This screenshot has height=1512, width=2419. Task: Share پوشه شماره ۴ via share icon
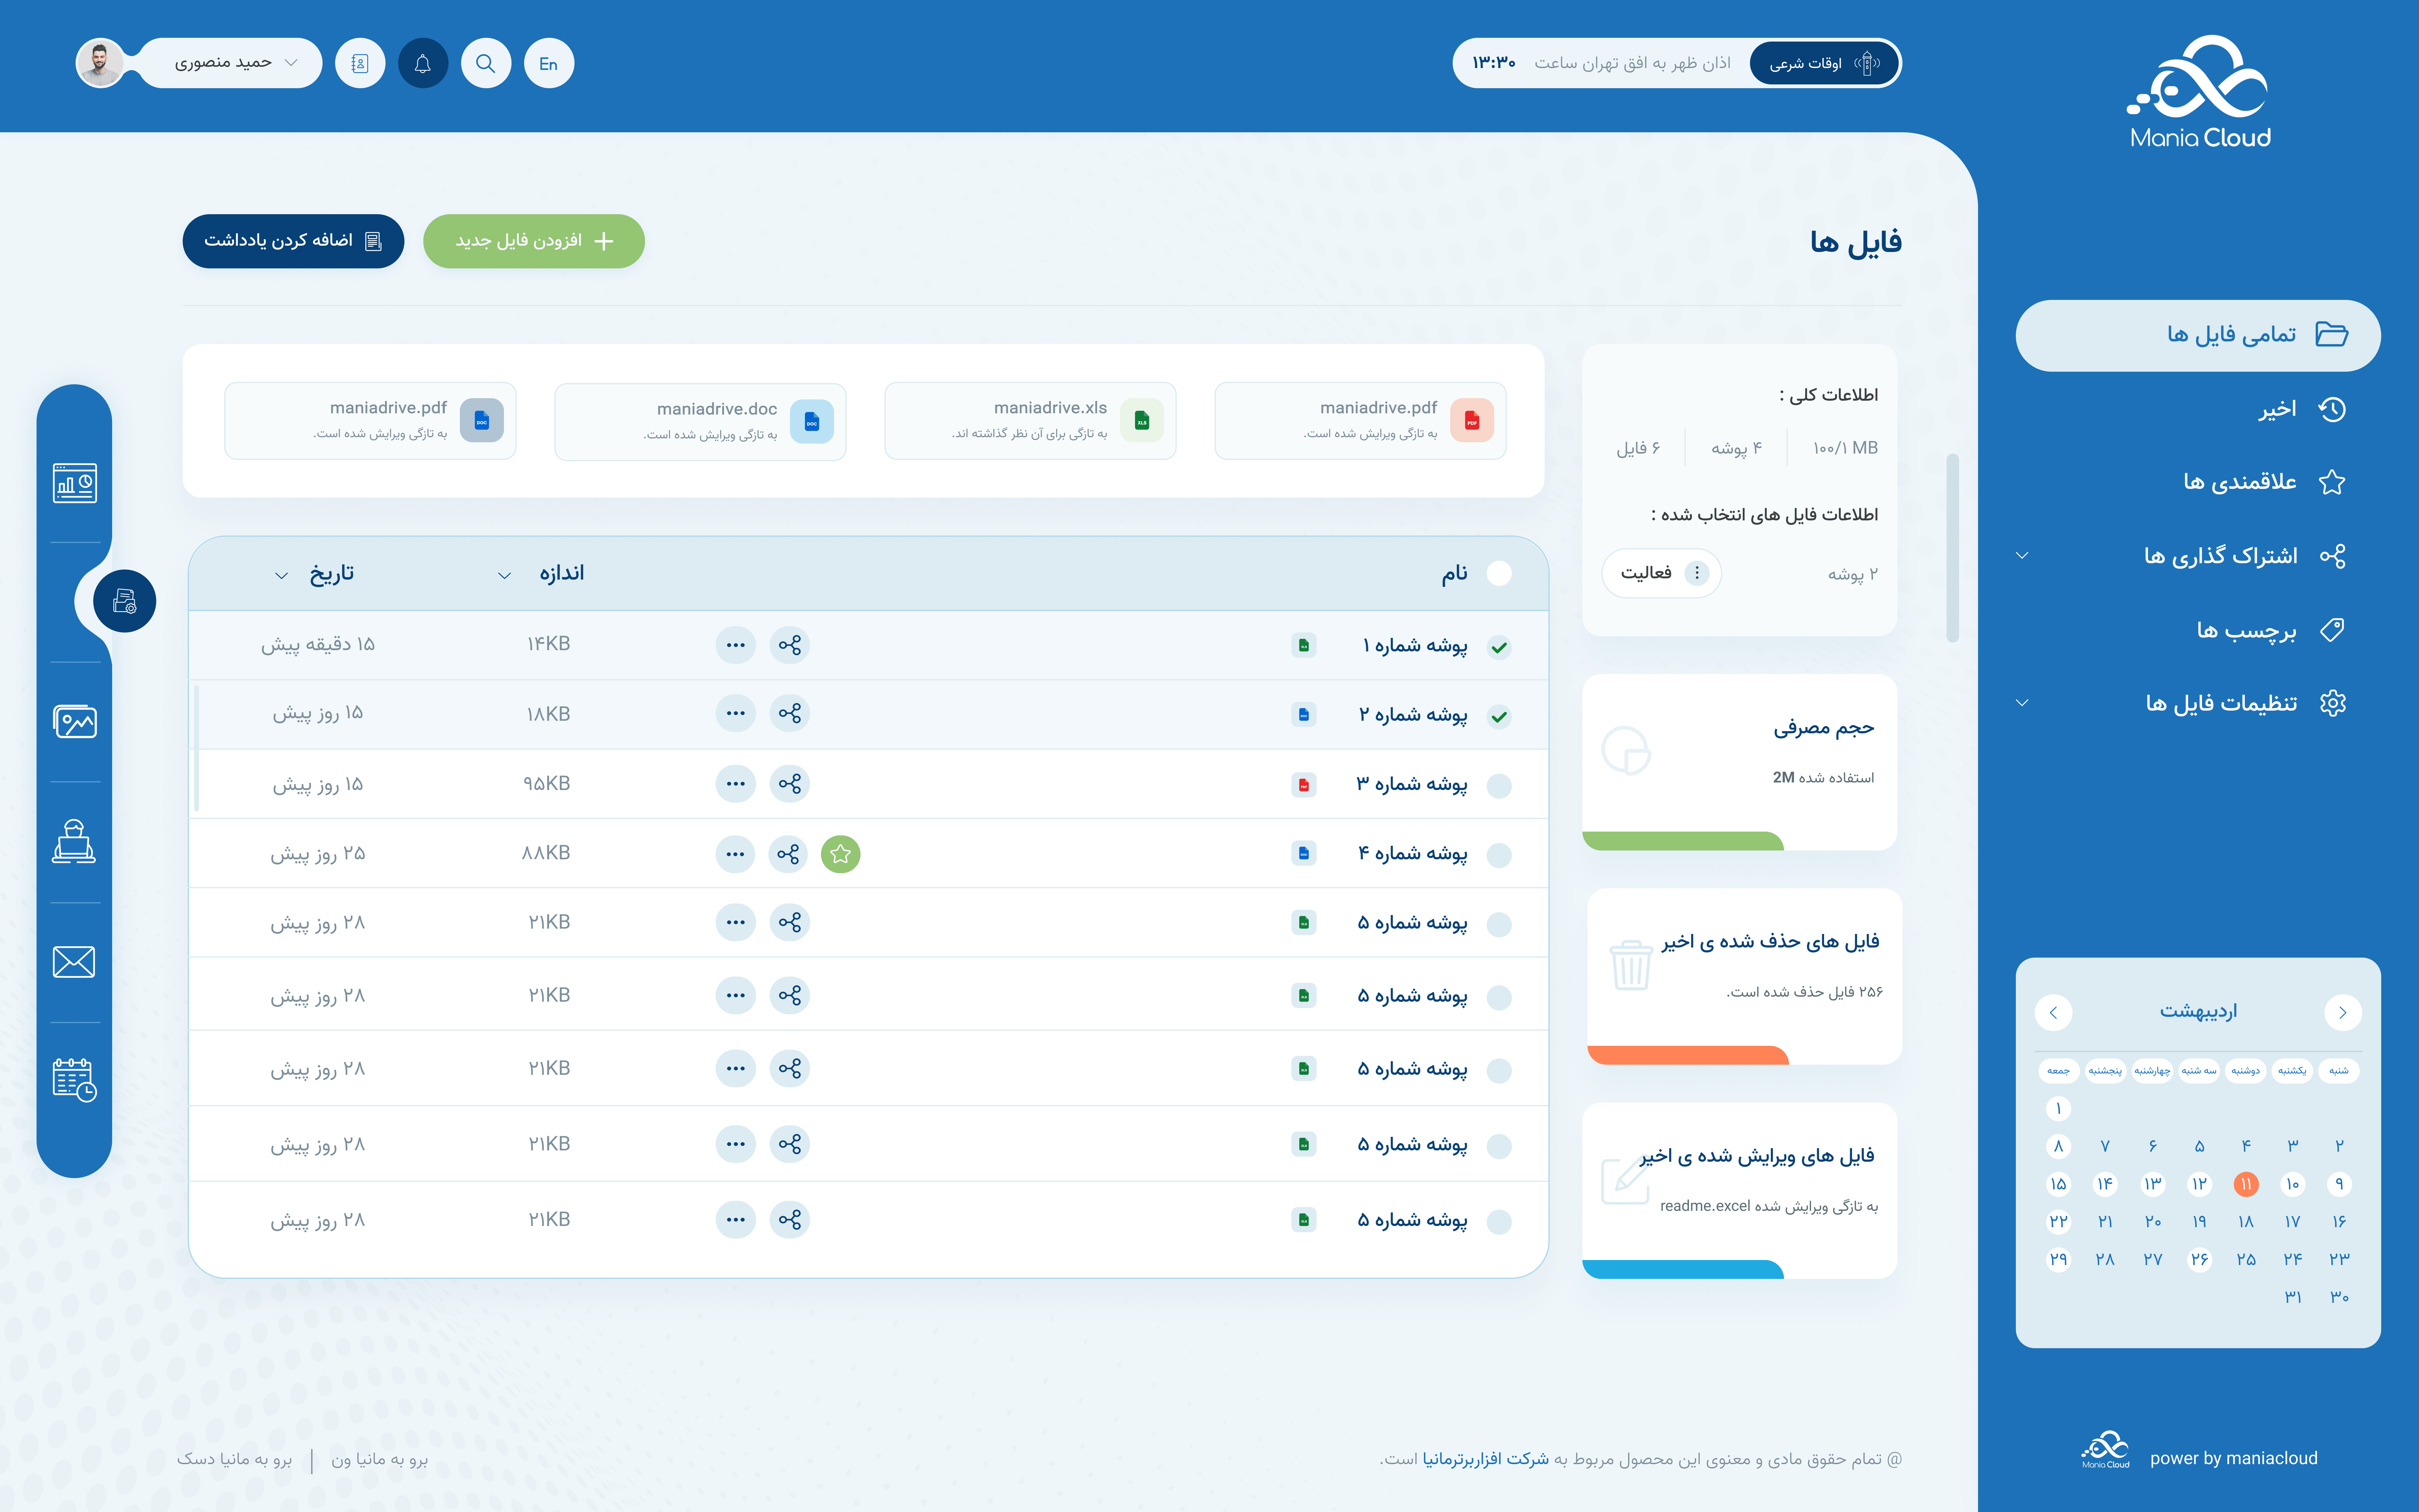(x=789, y=854)
